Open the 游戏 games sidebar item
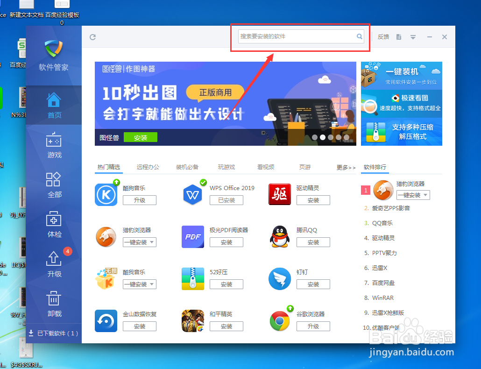This screenshot has width=481, height=369. pyautogui.click(x=54, y=145)
